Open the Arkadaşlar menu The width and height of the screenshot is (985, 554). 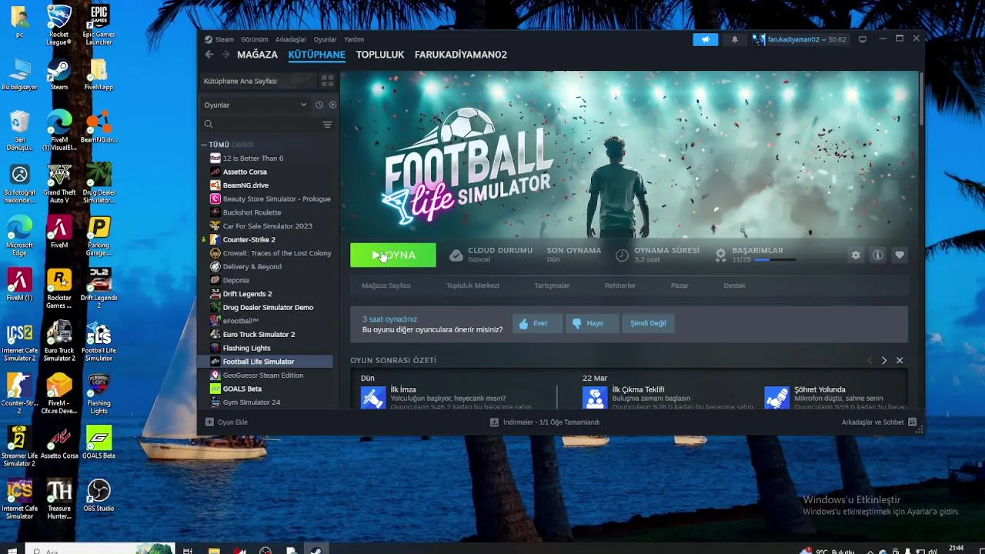click(x=291, y=39)
